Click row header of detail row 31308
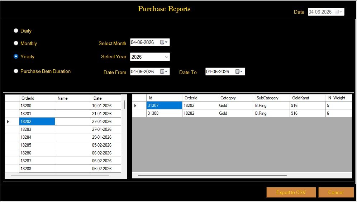 point(139,113)
